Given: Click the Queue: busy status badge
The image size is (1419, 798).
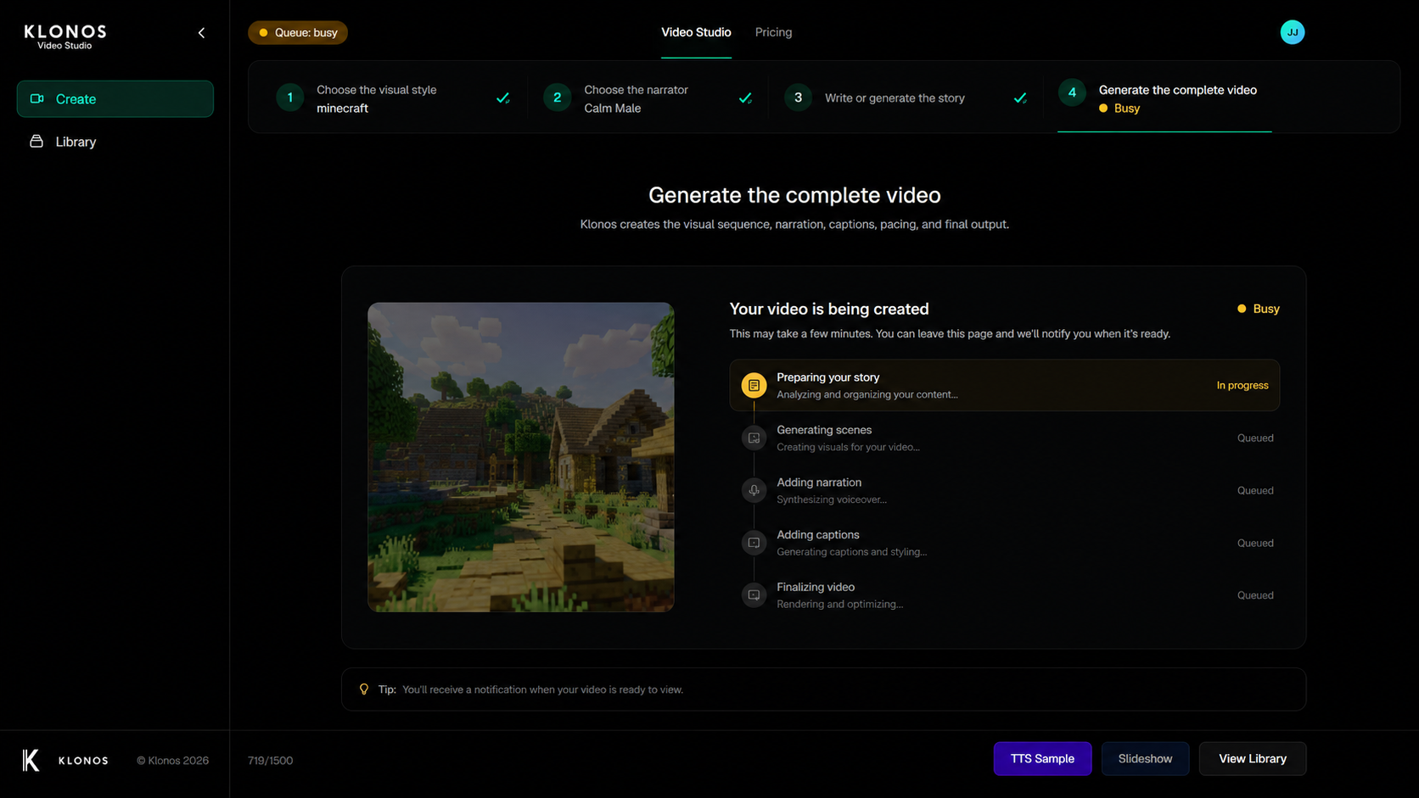Looking at the screenshot, I should [298, 32].
